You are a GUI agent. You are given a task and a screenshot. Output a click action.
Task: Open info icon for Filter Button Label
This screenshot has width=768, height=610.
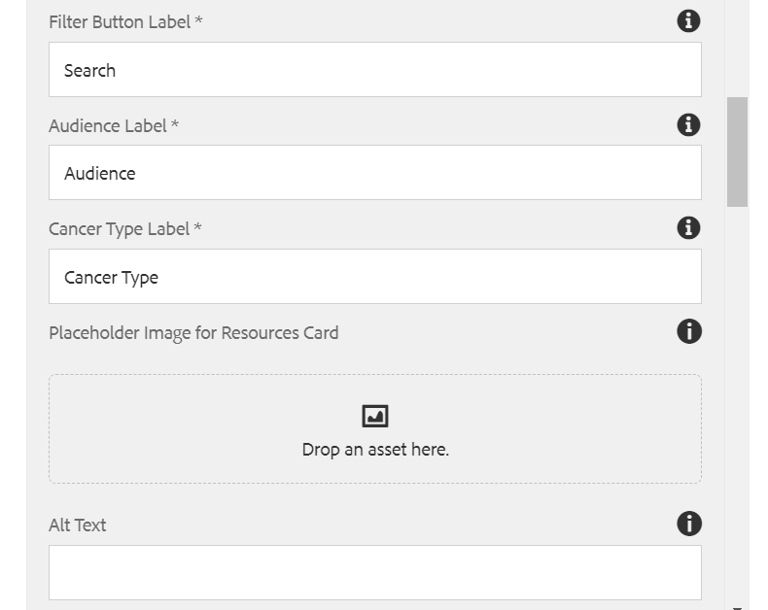(688, 21)
